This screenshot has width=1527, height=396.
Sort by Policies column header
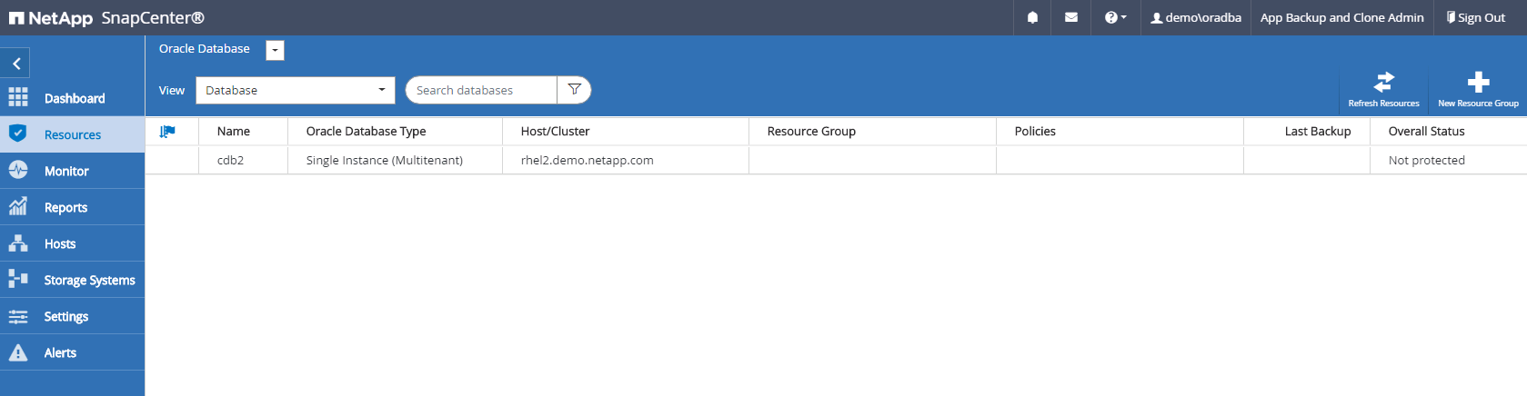pyautogui.click(x=1035, y=132)
